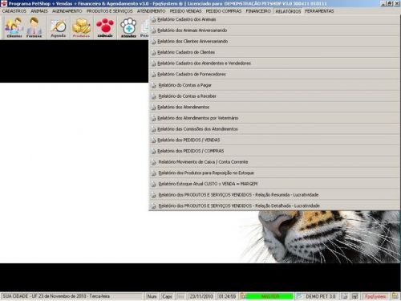Select Relatório do Contas a Receber
The width and height of the screenshot is (401, 301).
[274, 96]
